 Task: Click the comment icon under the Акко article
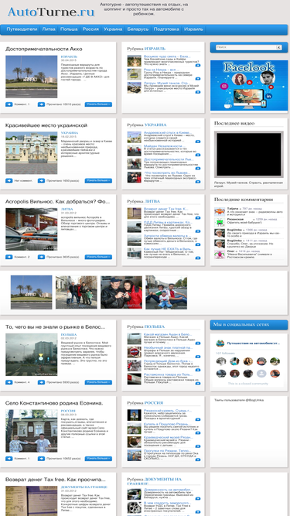9,104
